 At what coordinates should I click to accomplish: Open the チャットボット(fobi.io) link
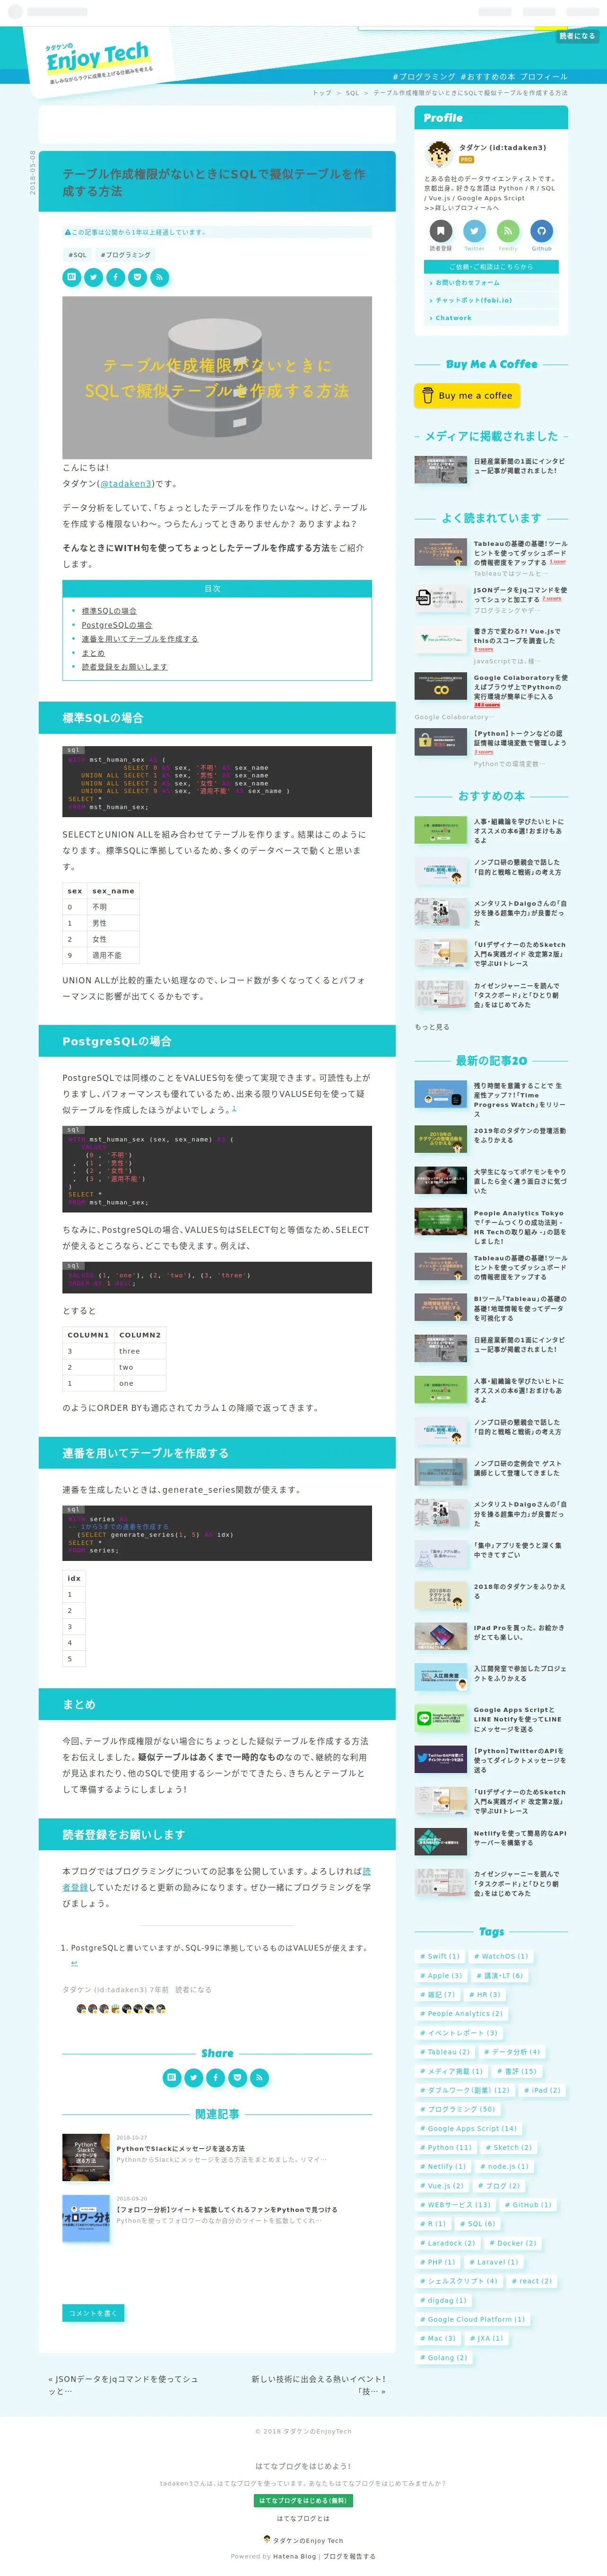point(491,300)
